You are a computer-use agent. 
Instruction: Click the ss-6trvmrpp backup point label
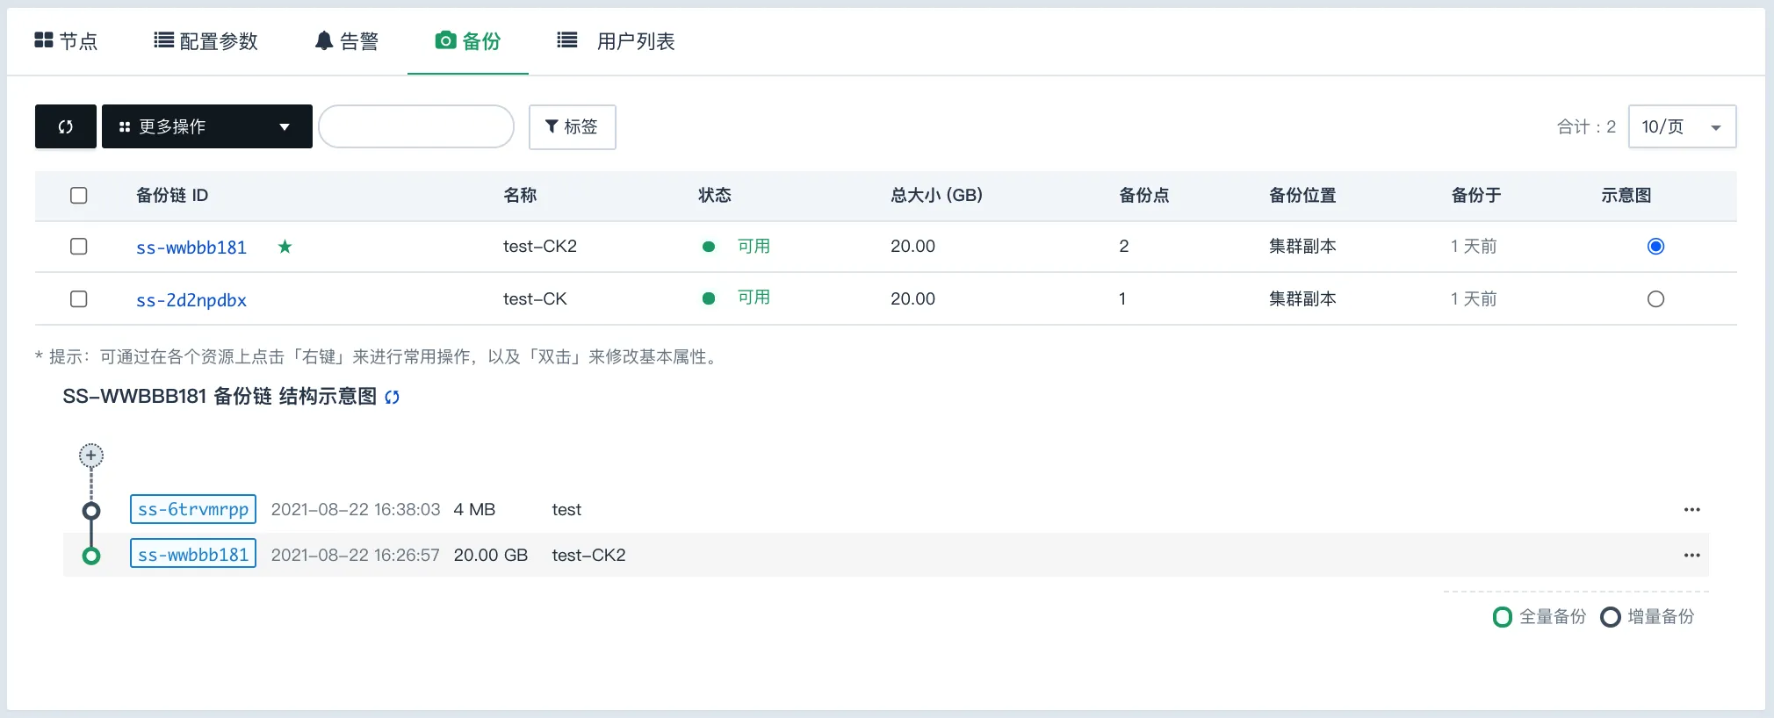point(193,509)
